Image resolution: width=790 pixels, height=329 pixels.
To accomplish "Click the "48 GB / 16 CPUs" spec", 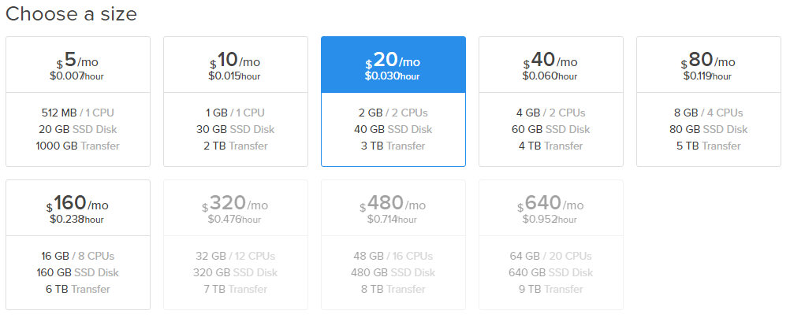I will [x=393, y=256].
